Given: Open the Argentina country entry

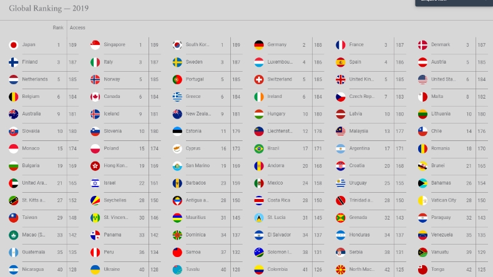Looking at the screenshot, I should coord(359,148).
